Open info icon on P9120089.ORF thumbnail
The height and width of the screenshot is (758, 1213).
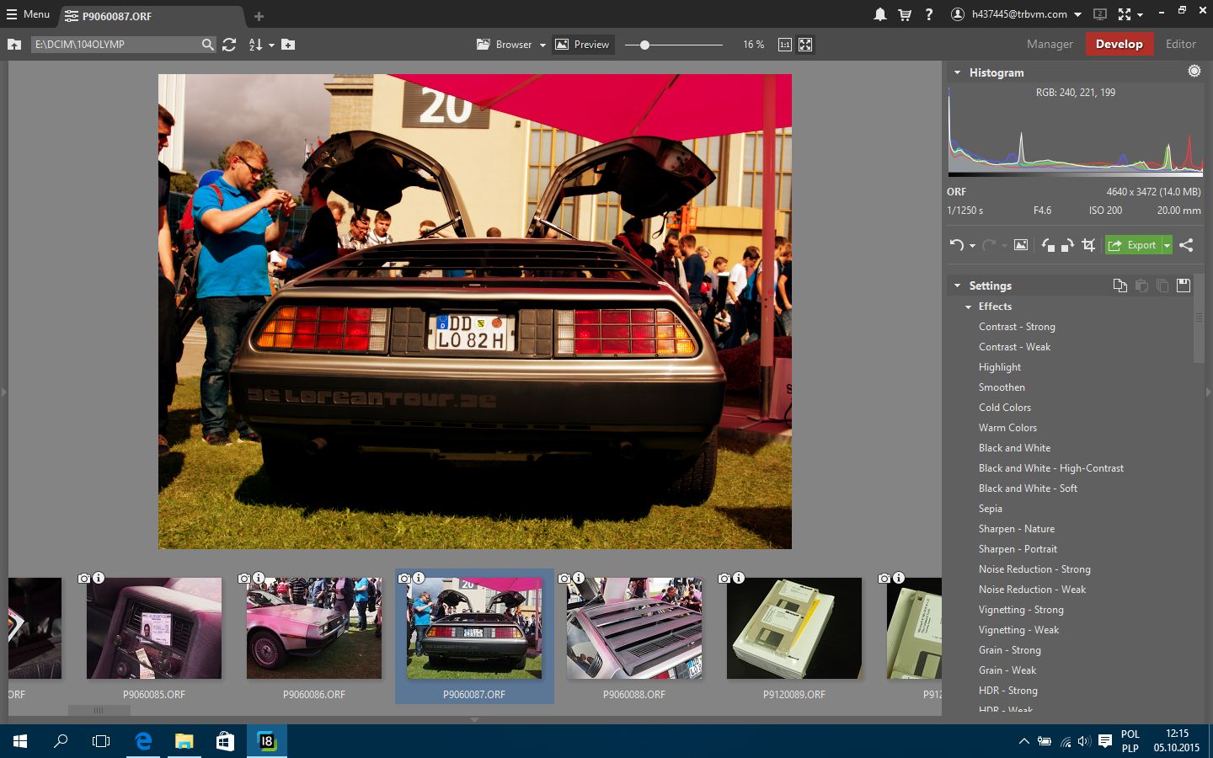[x=739, y=578]
